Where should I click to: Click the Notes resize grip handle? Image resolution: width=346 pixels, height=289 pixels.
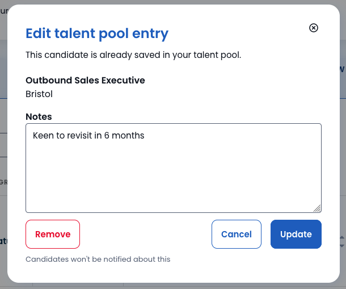click(317, 208)
